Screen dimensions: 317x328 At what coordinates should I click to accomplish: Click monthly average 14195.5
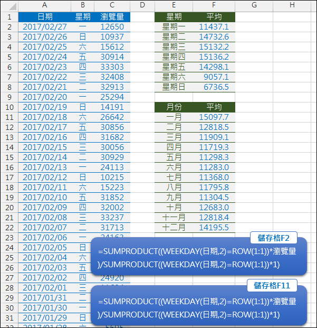pos(214,228)
